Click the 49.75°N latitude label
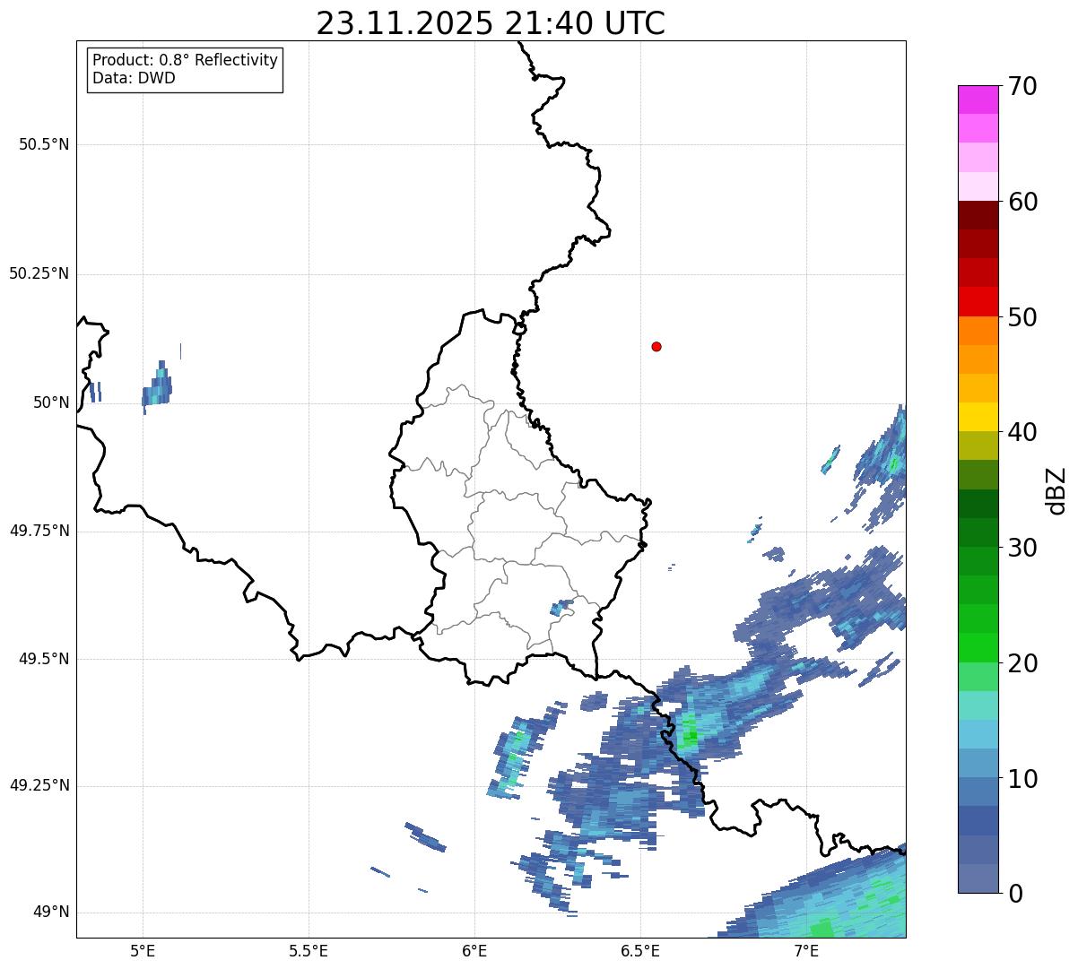The width and height of the screenshot is (1078, 969). (x=39, y=531)
